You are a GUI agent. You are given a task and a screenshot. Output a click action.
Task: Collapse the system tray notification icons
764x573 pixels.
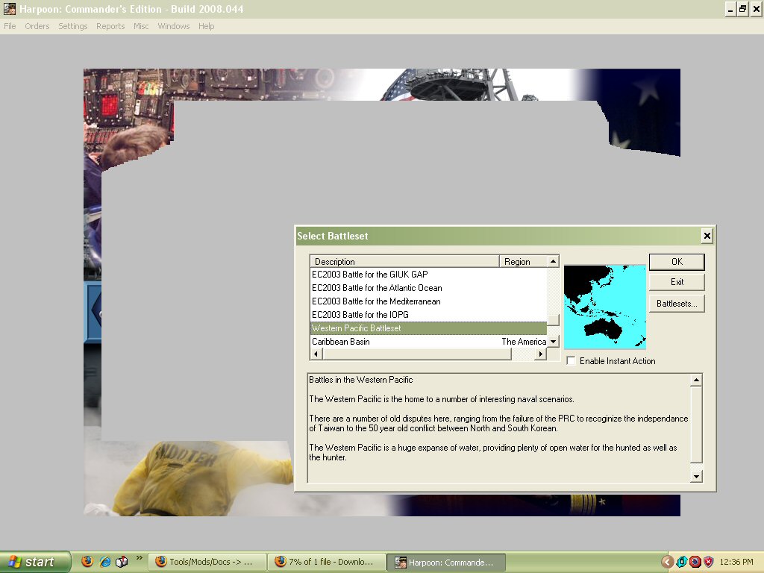[x=667, y=562]
